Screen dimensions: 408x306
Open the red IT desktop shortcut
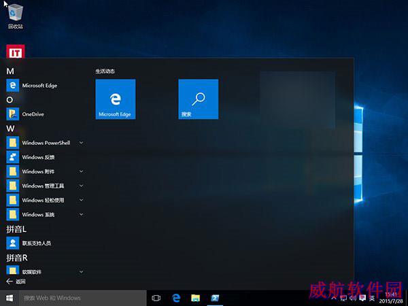16,51
